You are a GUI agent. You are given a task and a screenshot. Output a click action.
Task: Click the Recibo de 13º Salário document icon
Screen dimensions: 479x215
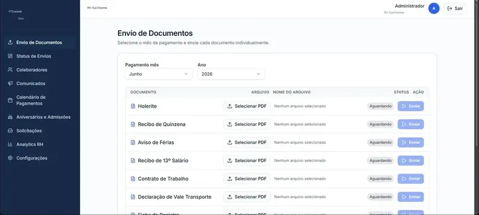[133, 161]
